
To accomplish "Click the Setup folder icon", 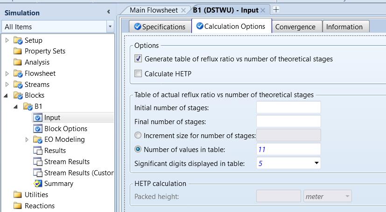I will [x=19, y=40].
